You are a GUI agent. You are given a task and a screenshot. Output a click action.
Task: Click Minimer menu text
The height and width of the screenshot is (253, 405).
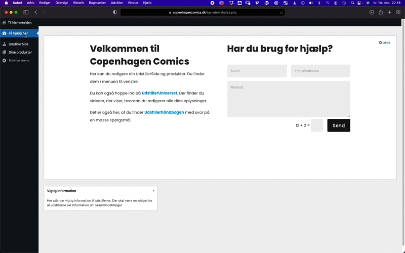coord(19,60)
